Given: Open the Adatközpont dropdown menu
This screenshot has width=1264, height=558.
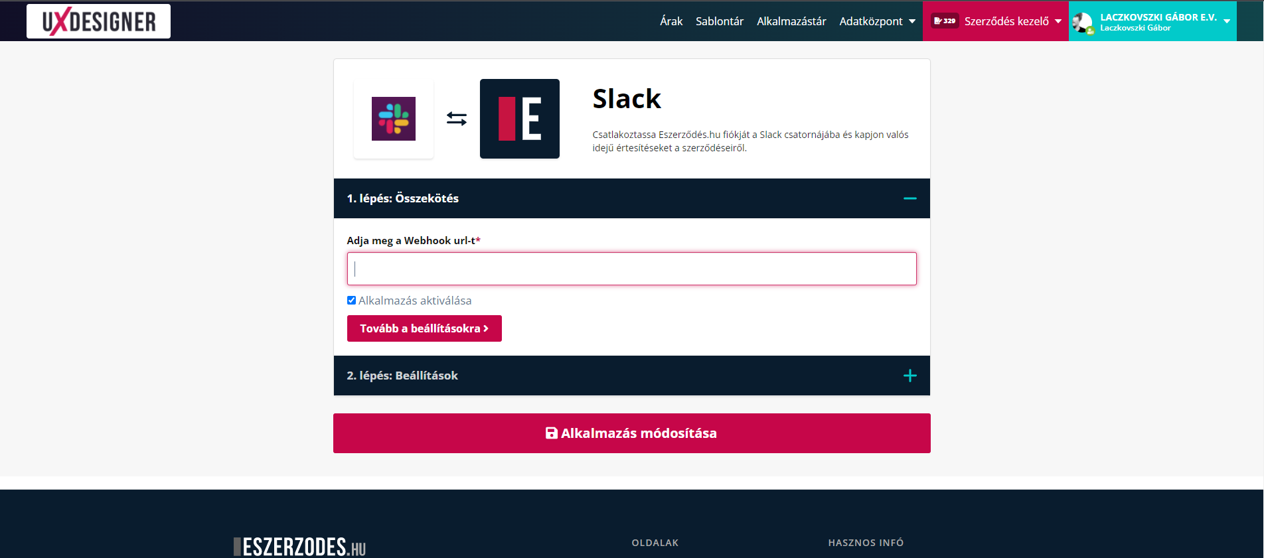Looking at the screenshot, I should 877,21.
